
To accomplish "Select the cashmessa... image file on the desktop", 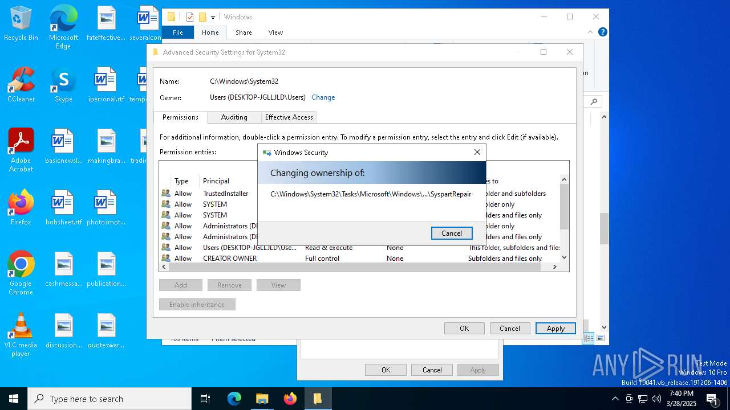I will point(63,269).
